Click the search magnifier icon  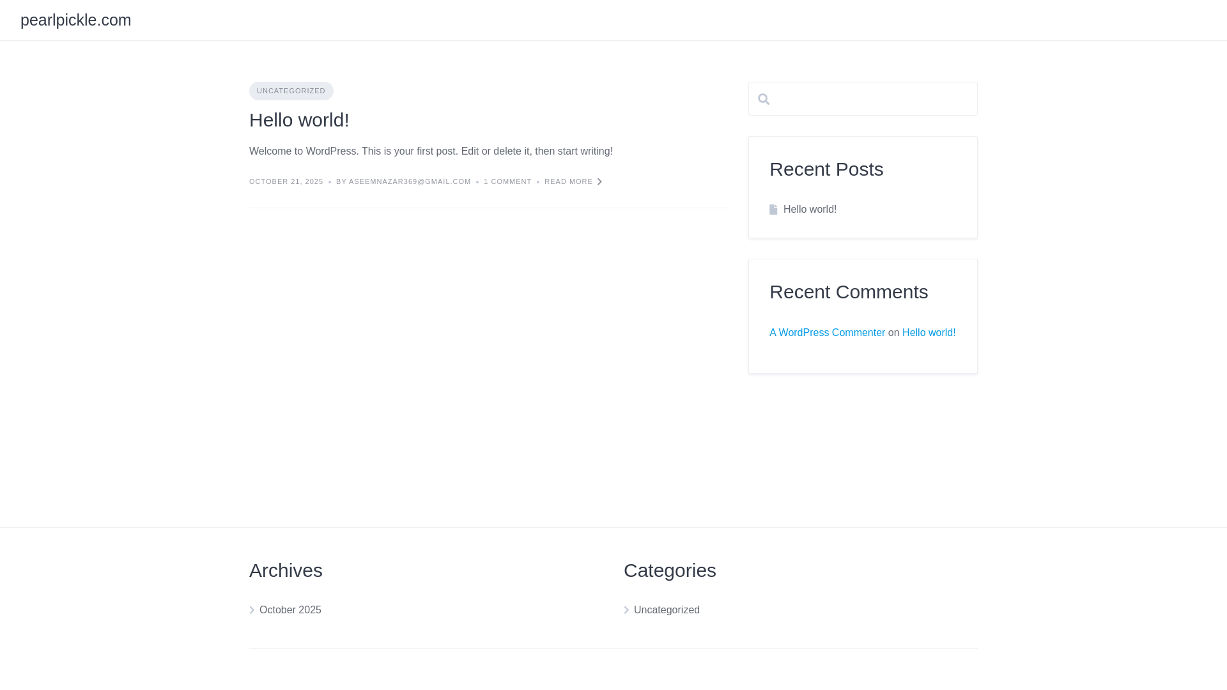coord(764,99)
